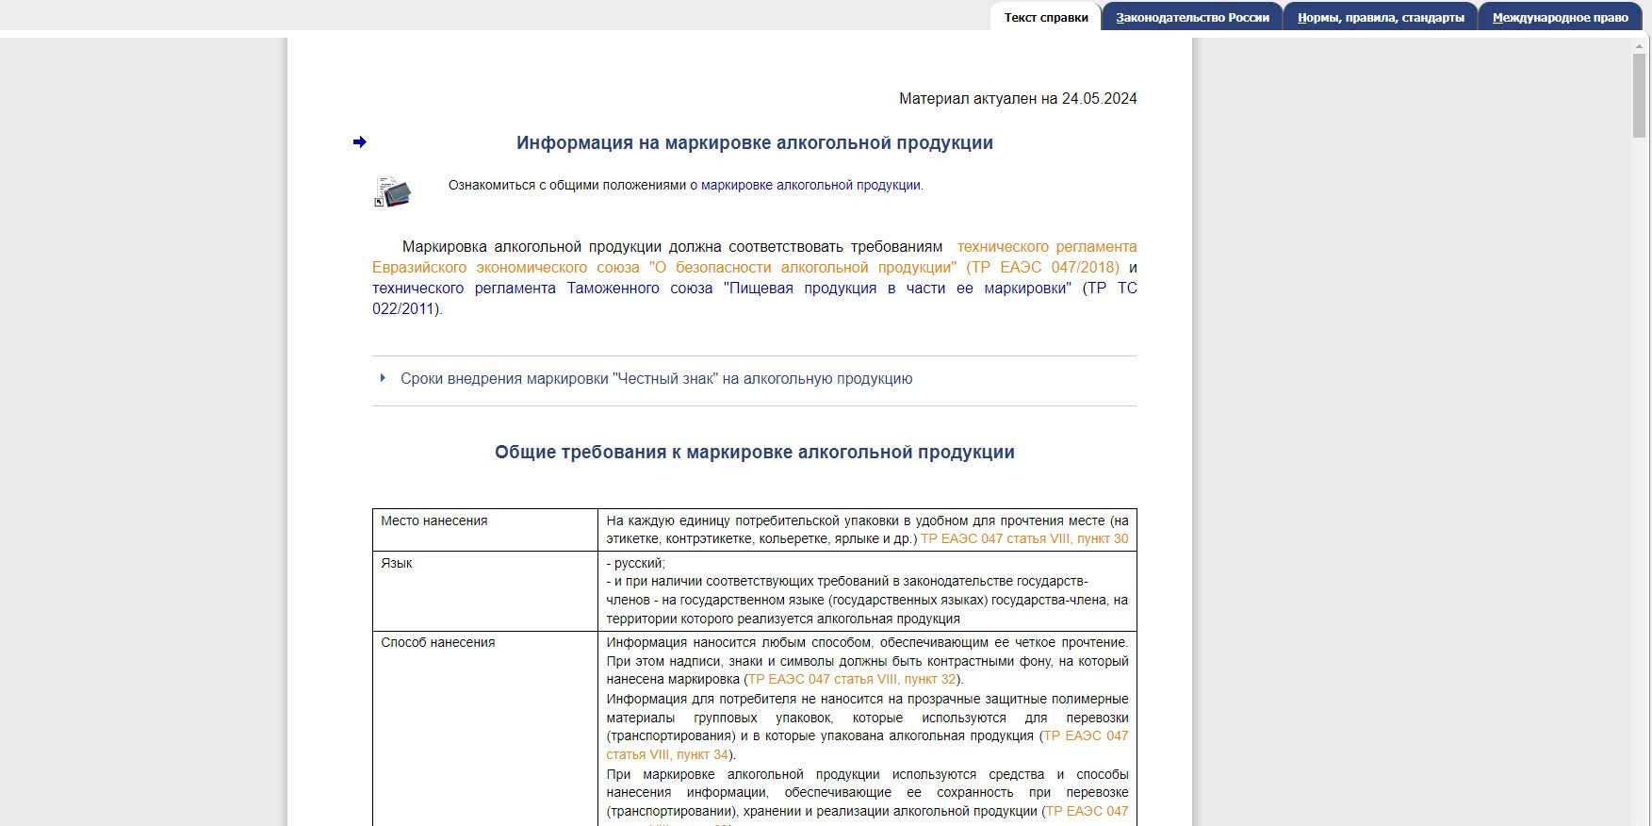The height and width of the screenshot is (826, 1652).
Task: Expand Сроки внедрения маркировки "Честный знак" section
Action: click(x=656, y=379)
